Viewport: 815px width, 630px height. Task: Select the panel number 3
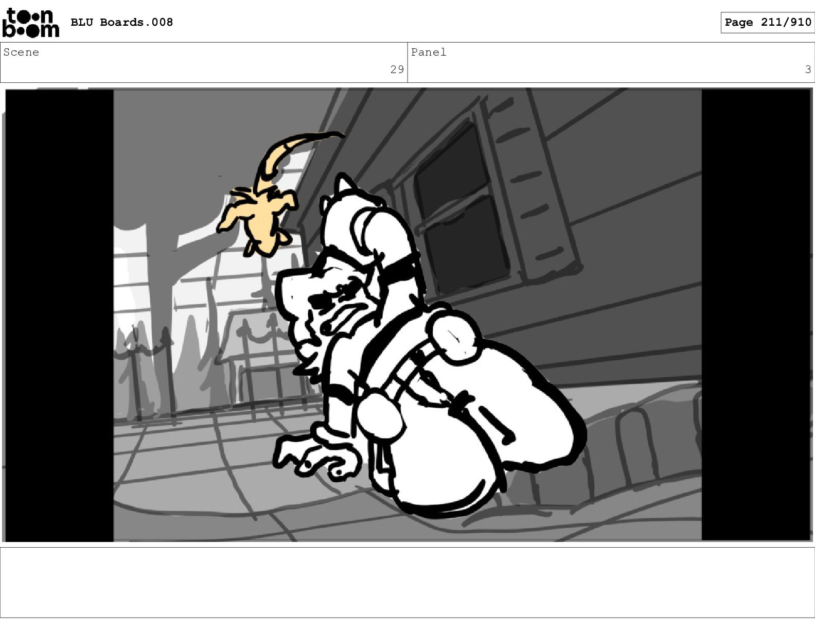coord(808,69)
